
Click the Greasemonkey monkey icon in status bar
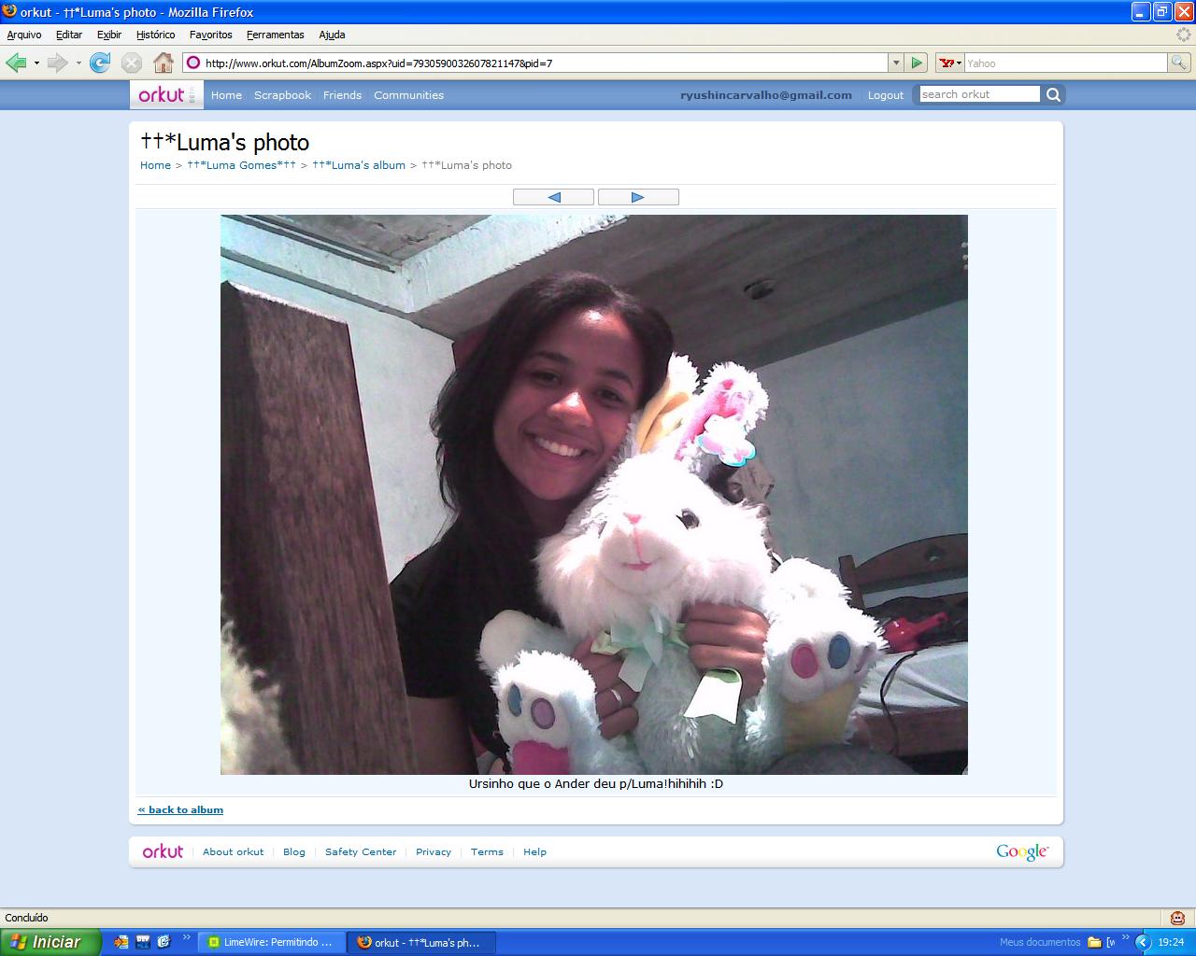coord(1177,918)
